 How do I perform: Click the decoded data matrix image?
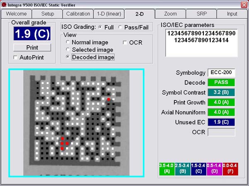pos(76,123)
